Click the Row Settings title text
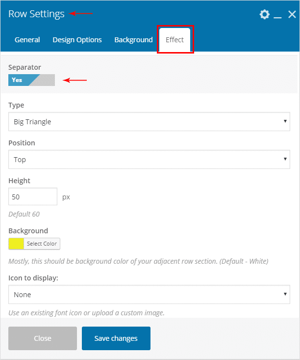 pos(36,14)
